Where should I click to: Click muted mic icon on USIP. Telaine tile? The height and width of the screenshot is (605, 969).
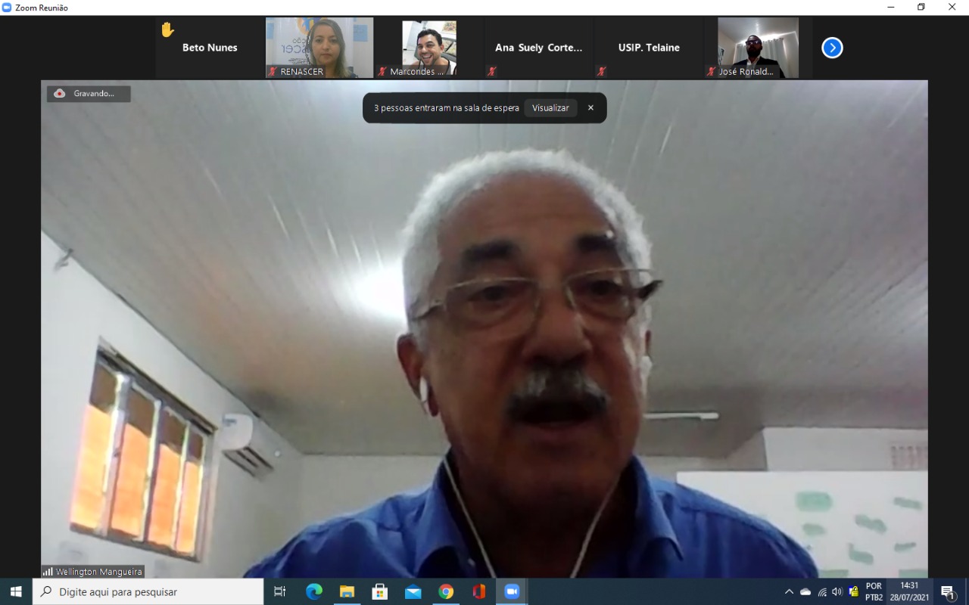[x=602, y=72]
